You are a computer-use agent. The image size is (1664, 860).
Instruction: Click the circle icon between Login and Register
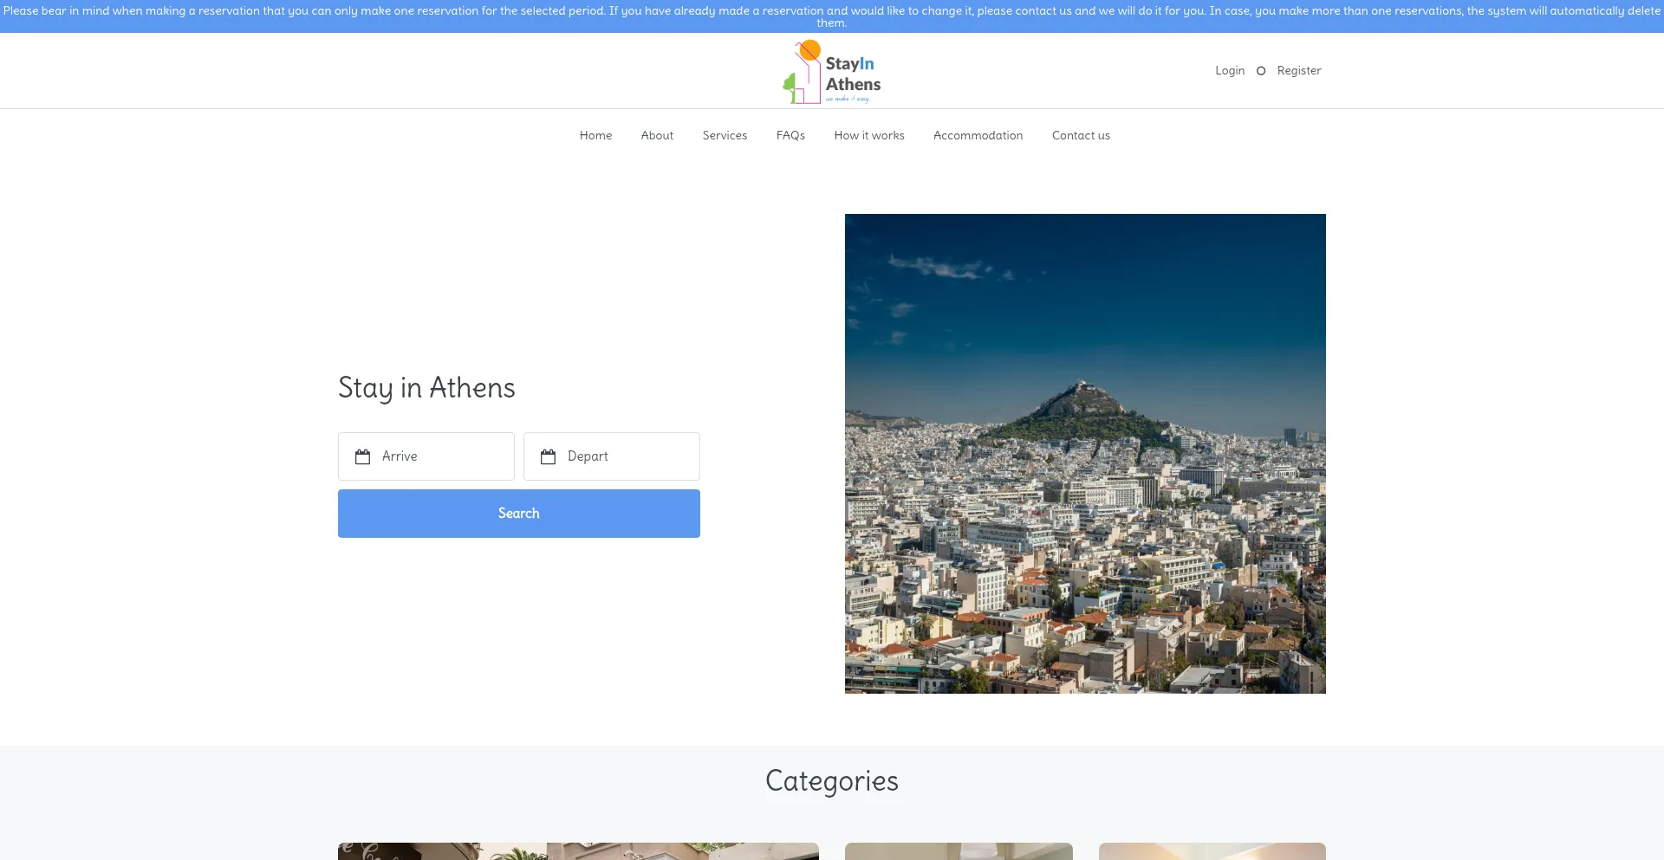1261,70
